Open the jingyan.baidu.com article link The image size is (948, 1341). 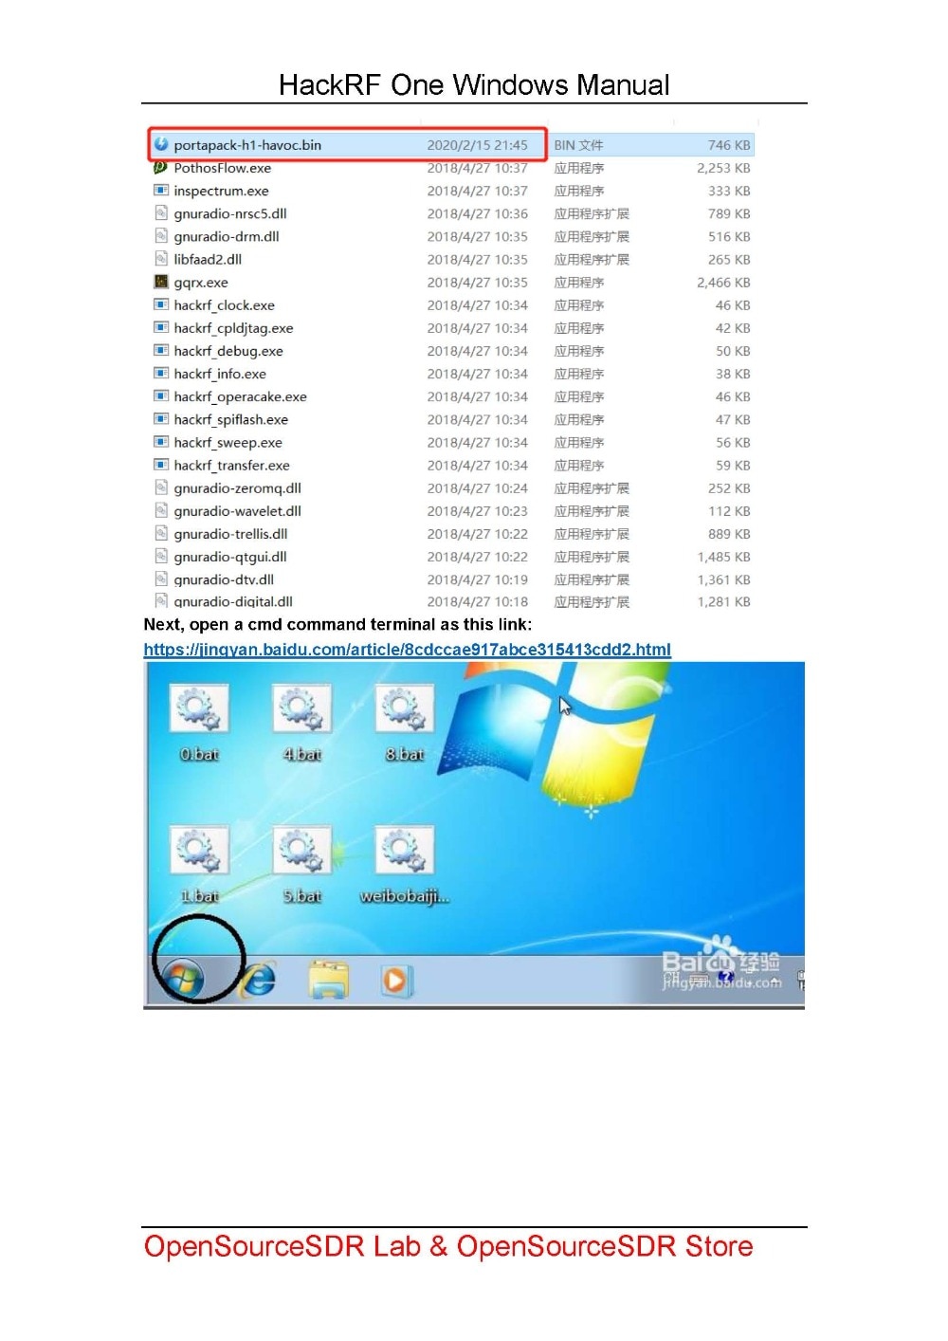click(x=407, y=650)
